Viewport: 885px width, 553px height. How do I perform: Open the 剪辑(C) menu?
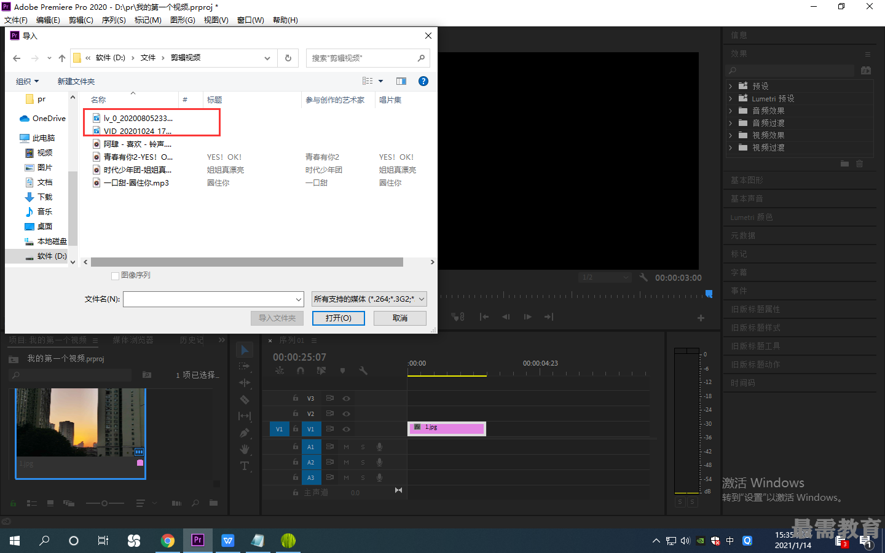click(x=81, y=20)
